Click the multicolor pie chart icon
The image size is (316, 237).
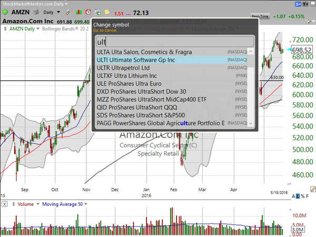click(x=308, y=21)
